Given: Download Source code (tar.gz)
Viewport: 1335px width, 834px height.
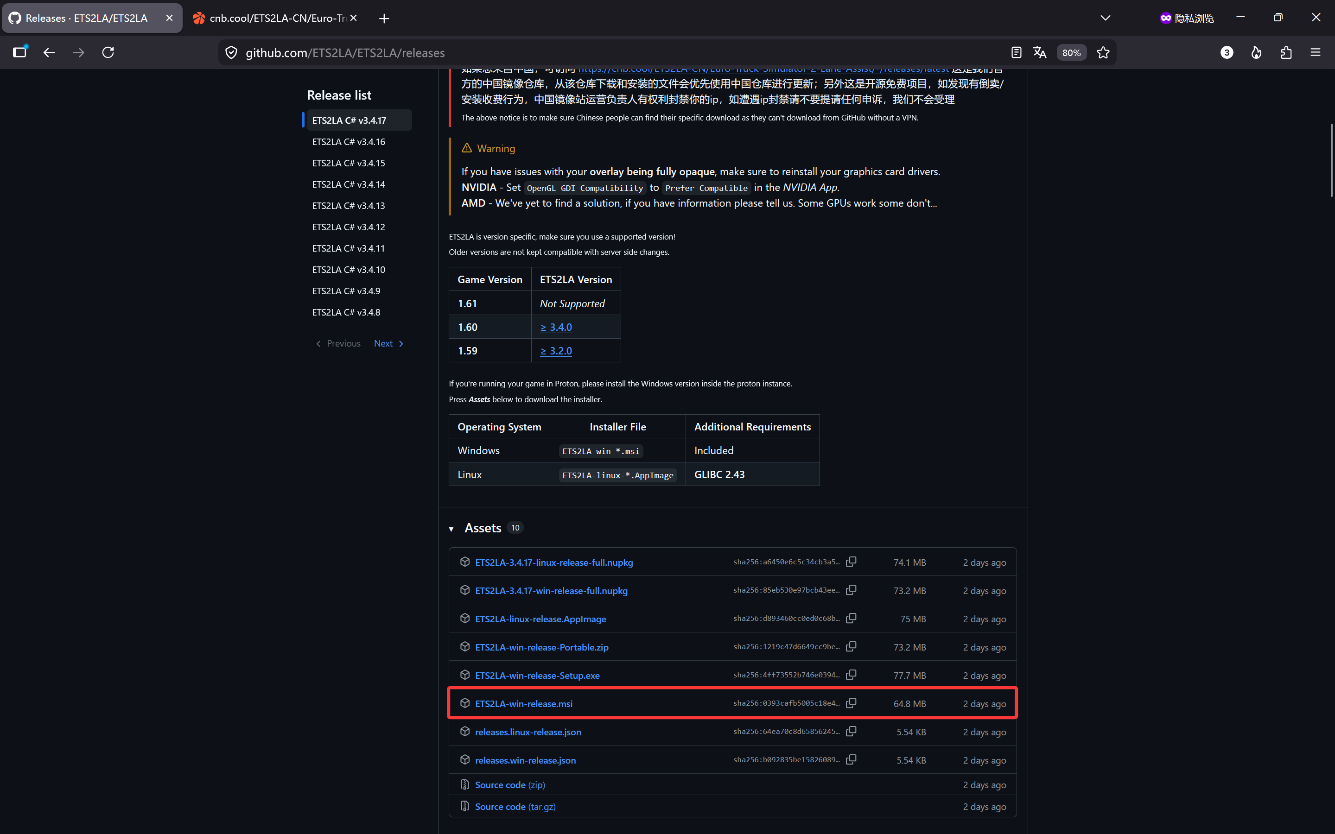Looking at the screenshot, I should click(x=515, y=806).
